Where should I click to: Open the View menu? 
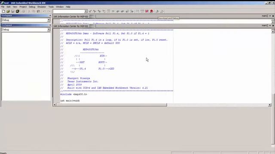tap(15, 7)
